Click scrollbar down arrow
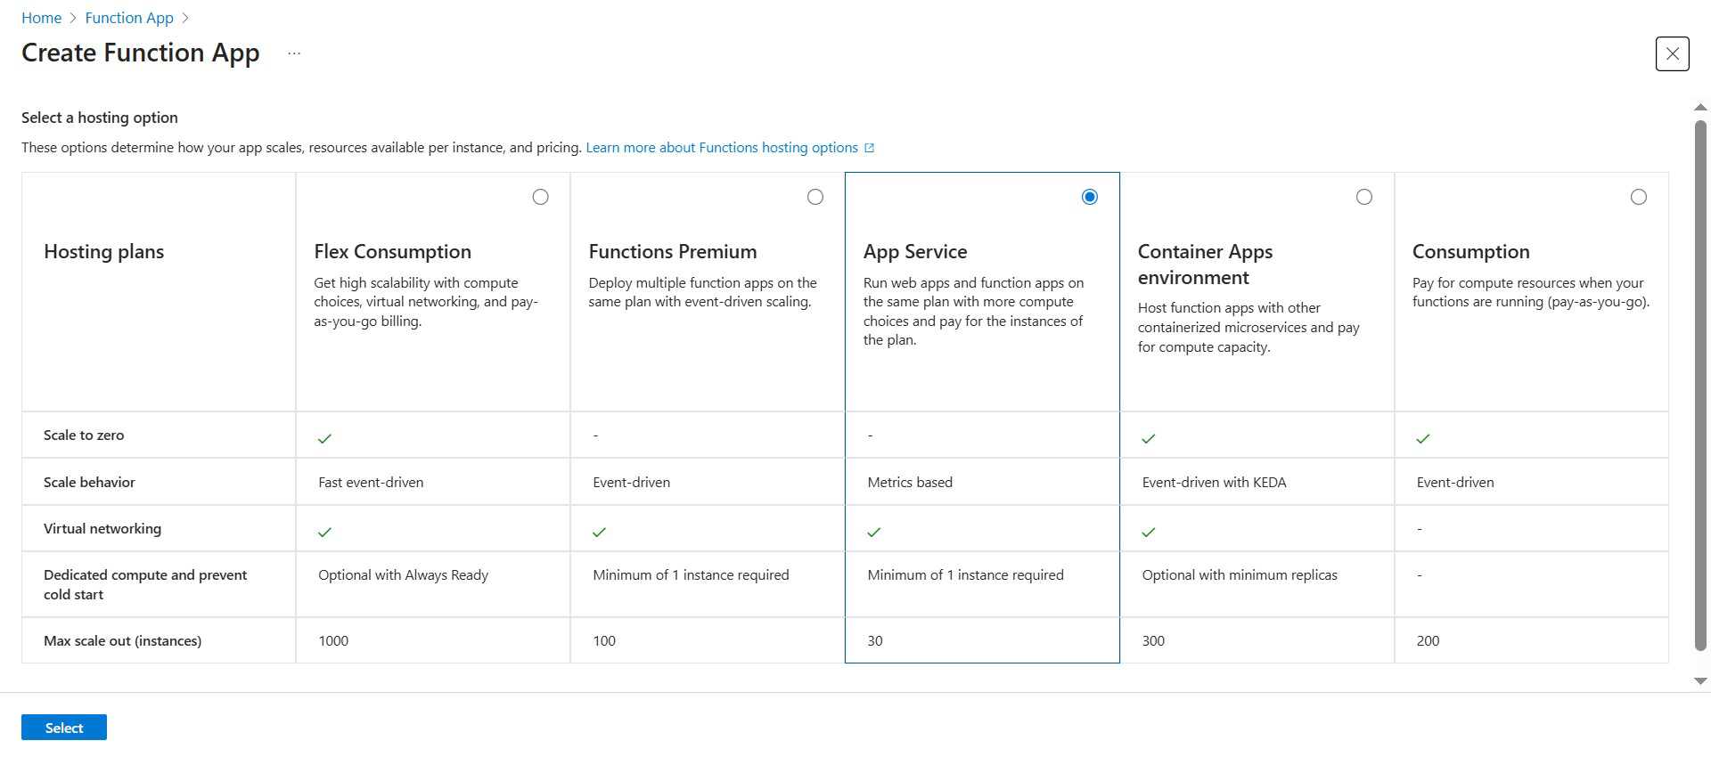Screen dimensions: 1711x757 (x=1700, y=681)
